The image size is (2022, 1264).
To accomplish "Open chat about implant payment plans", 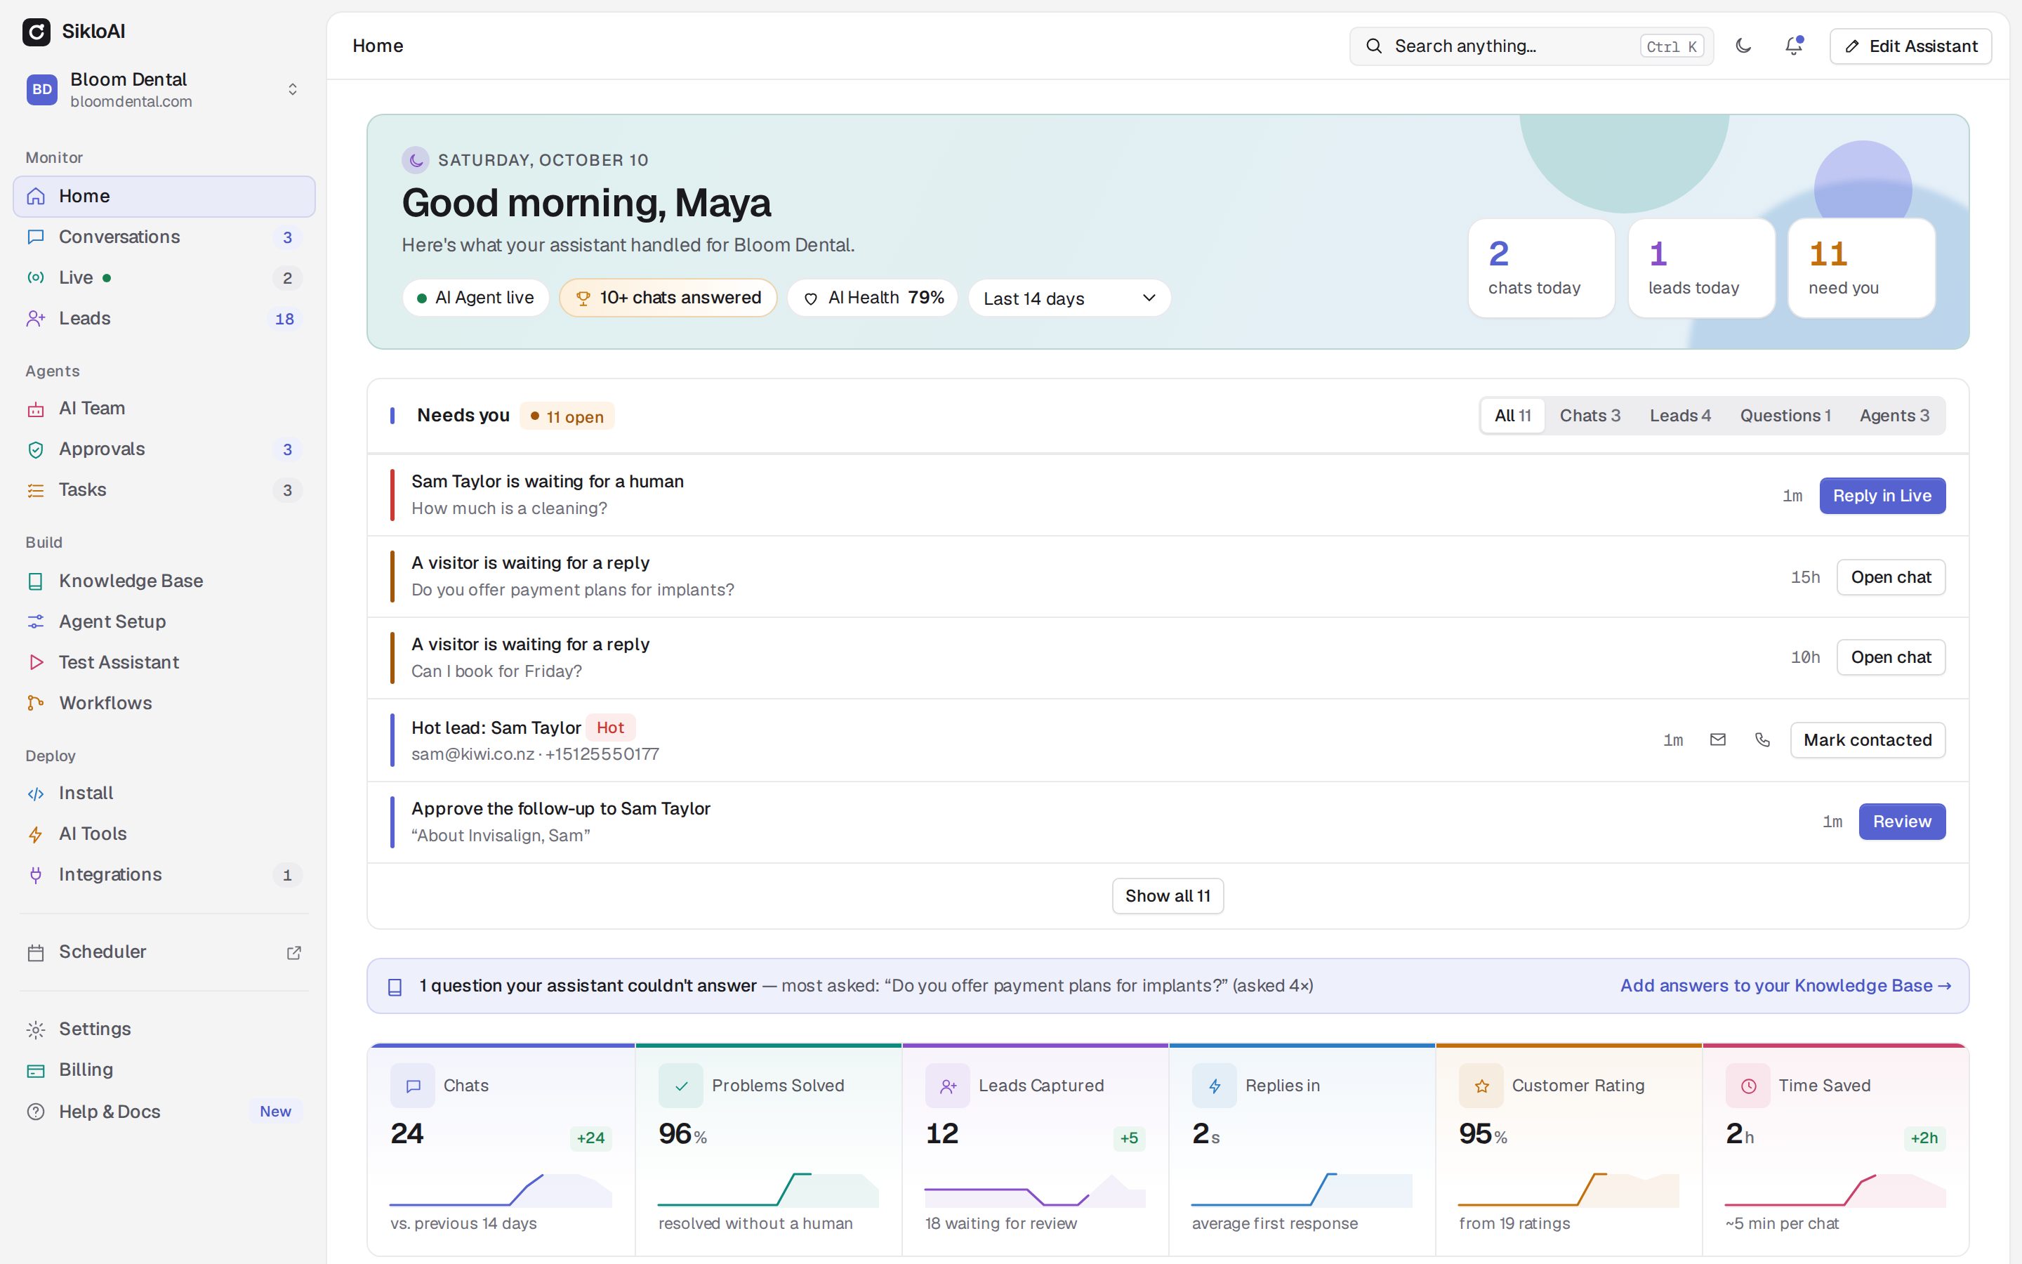I will click(1890, 577).
